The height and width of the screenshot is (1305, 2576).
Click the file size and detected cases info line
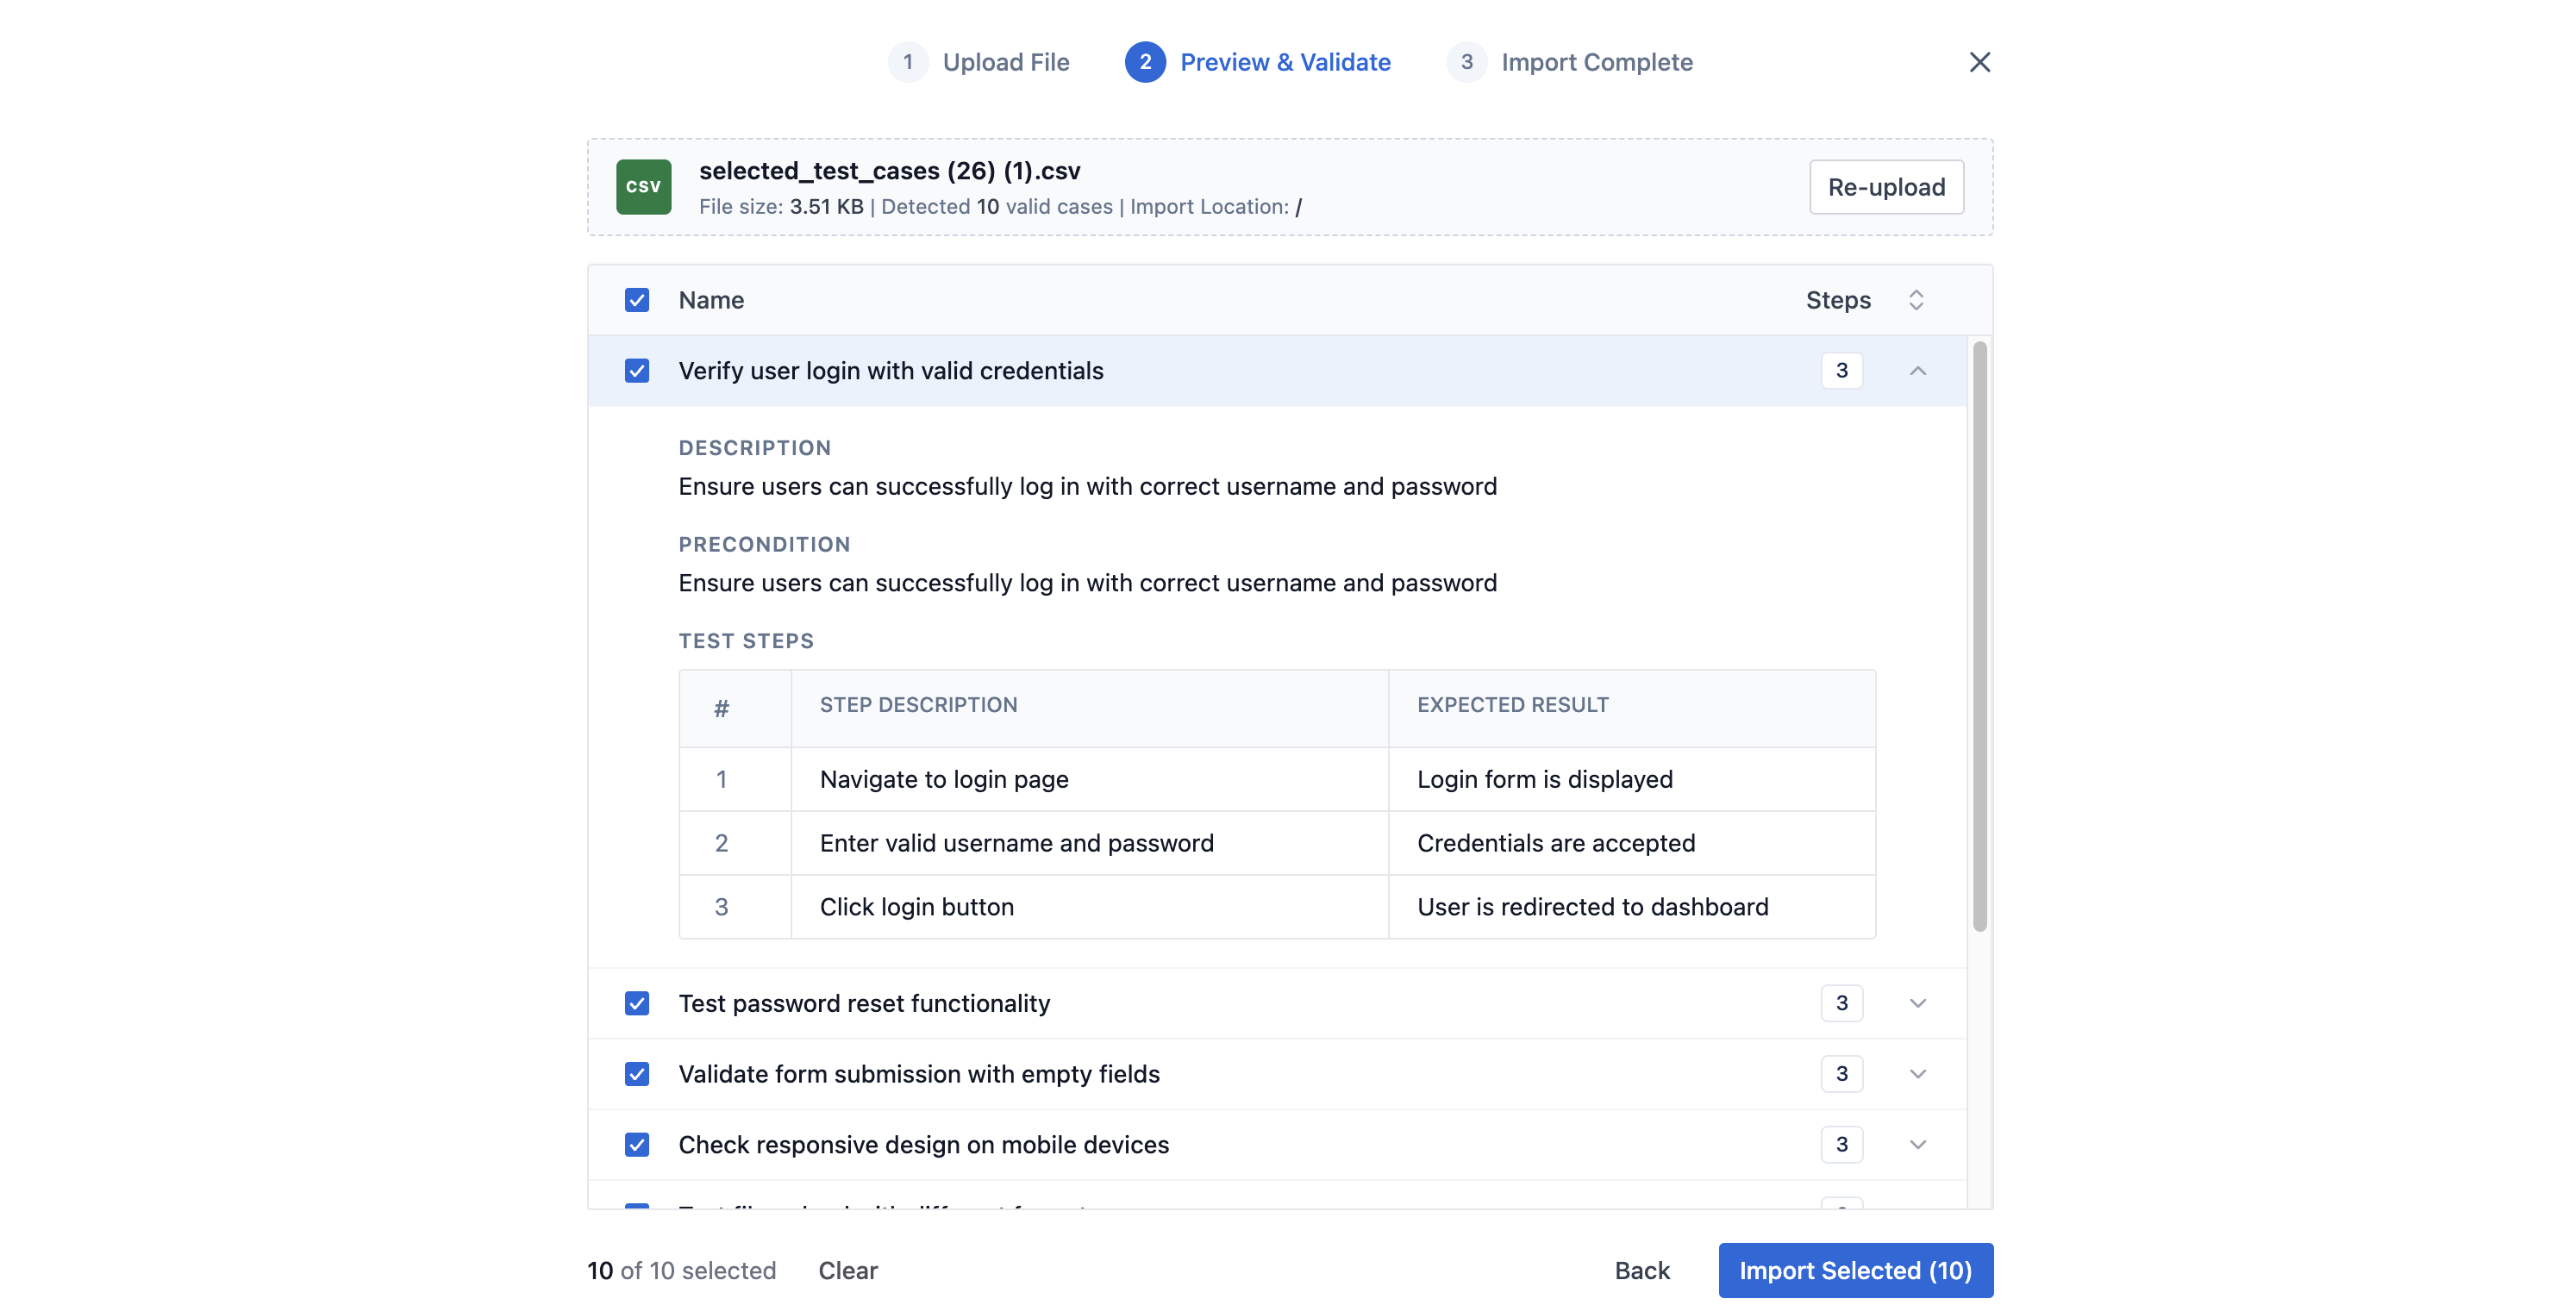(x=1000, y=207)
